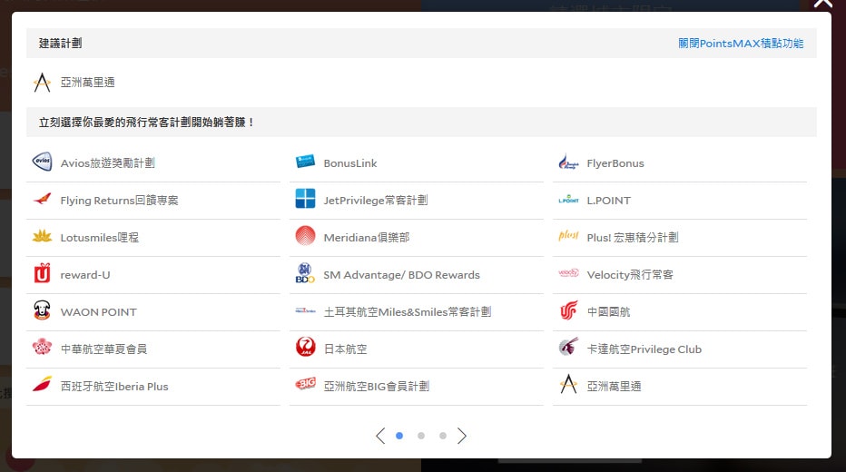Click the JetPrivilege blue square icon
846x472 pixels.
tap(305, 199)
